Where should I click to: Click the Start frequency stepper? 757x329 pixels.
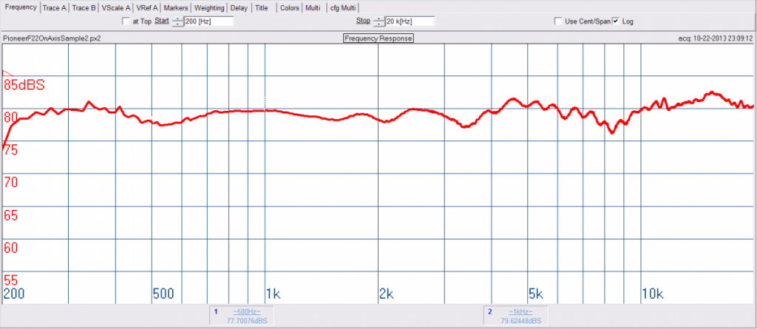177,21
